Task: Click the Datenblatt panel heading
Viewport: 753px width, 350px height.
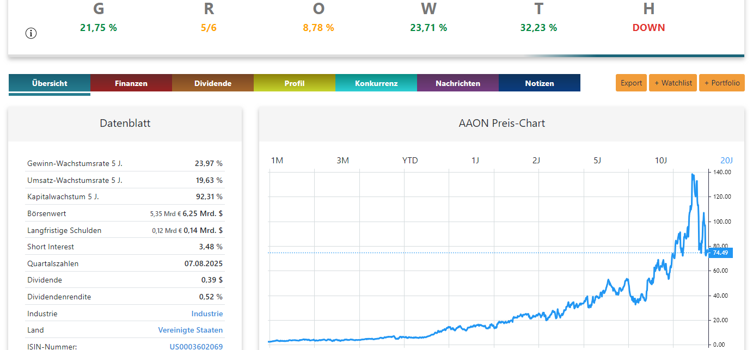Action: click(x=125, y=124)
